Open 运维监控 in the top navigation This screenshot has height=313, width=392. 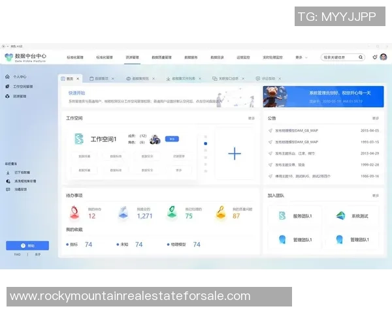coord(243,57)
